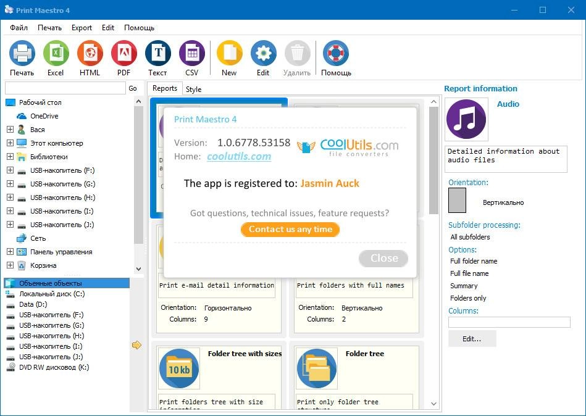Select Data (D:) drive
This screenshot has height=416, width=586.
click(x=33, y=304)
